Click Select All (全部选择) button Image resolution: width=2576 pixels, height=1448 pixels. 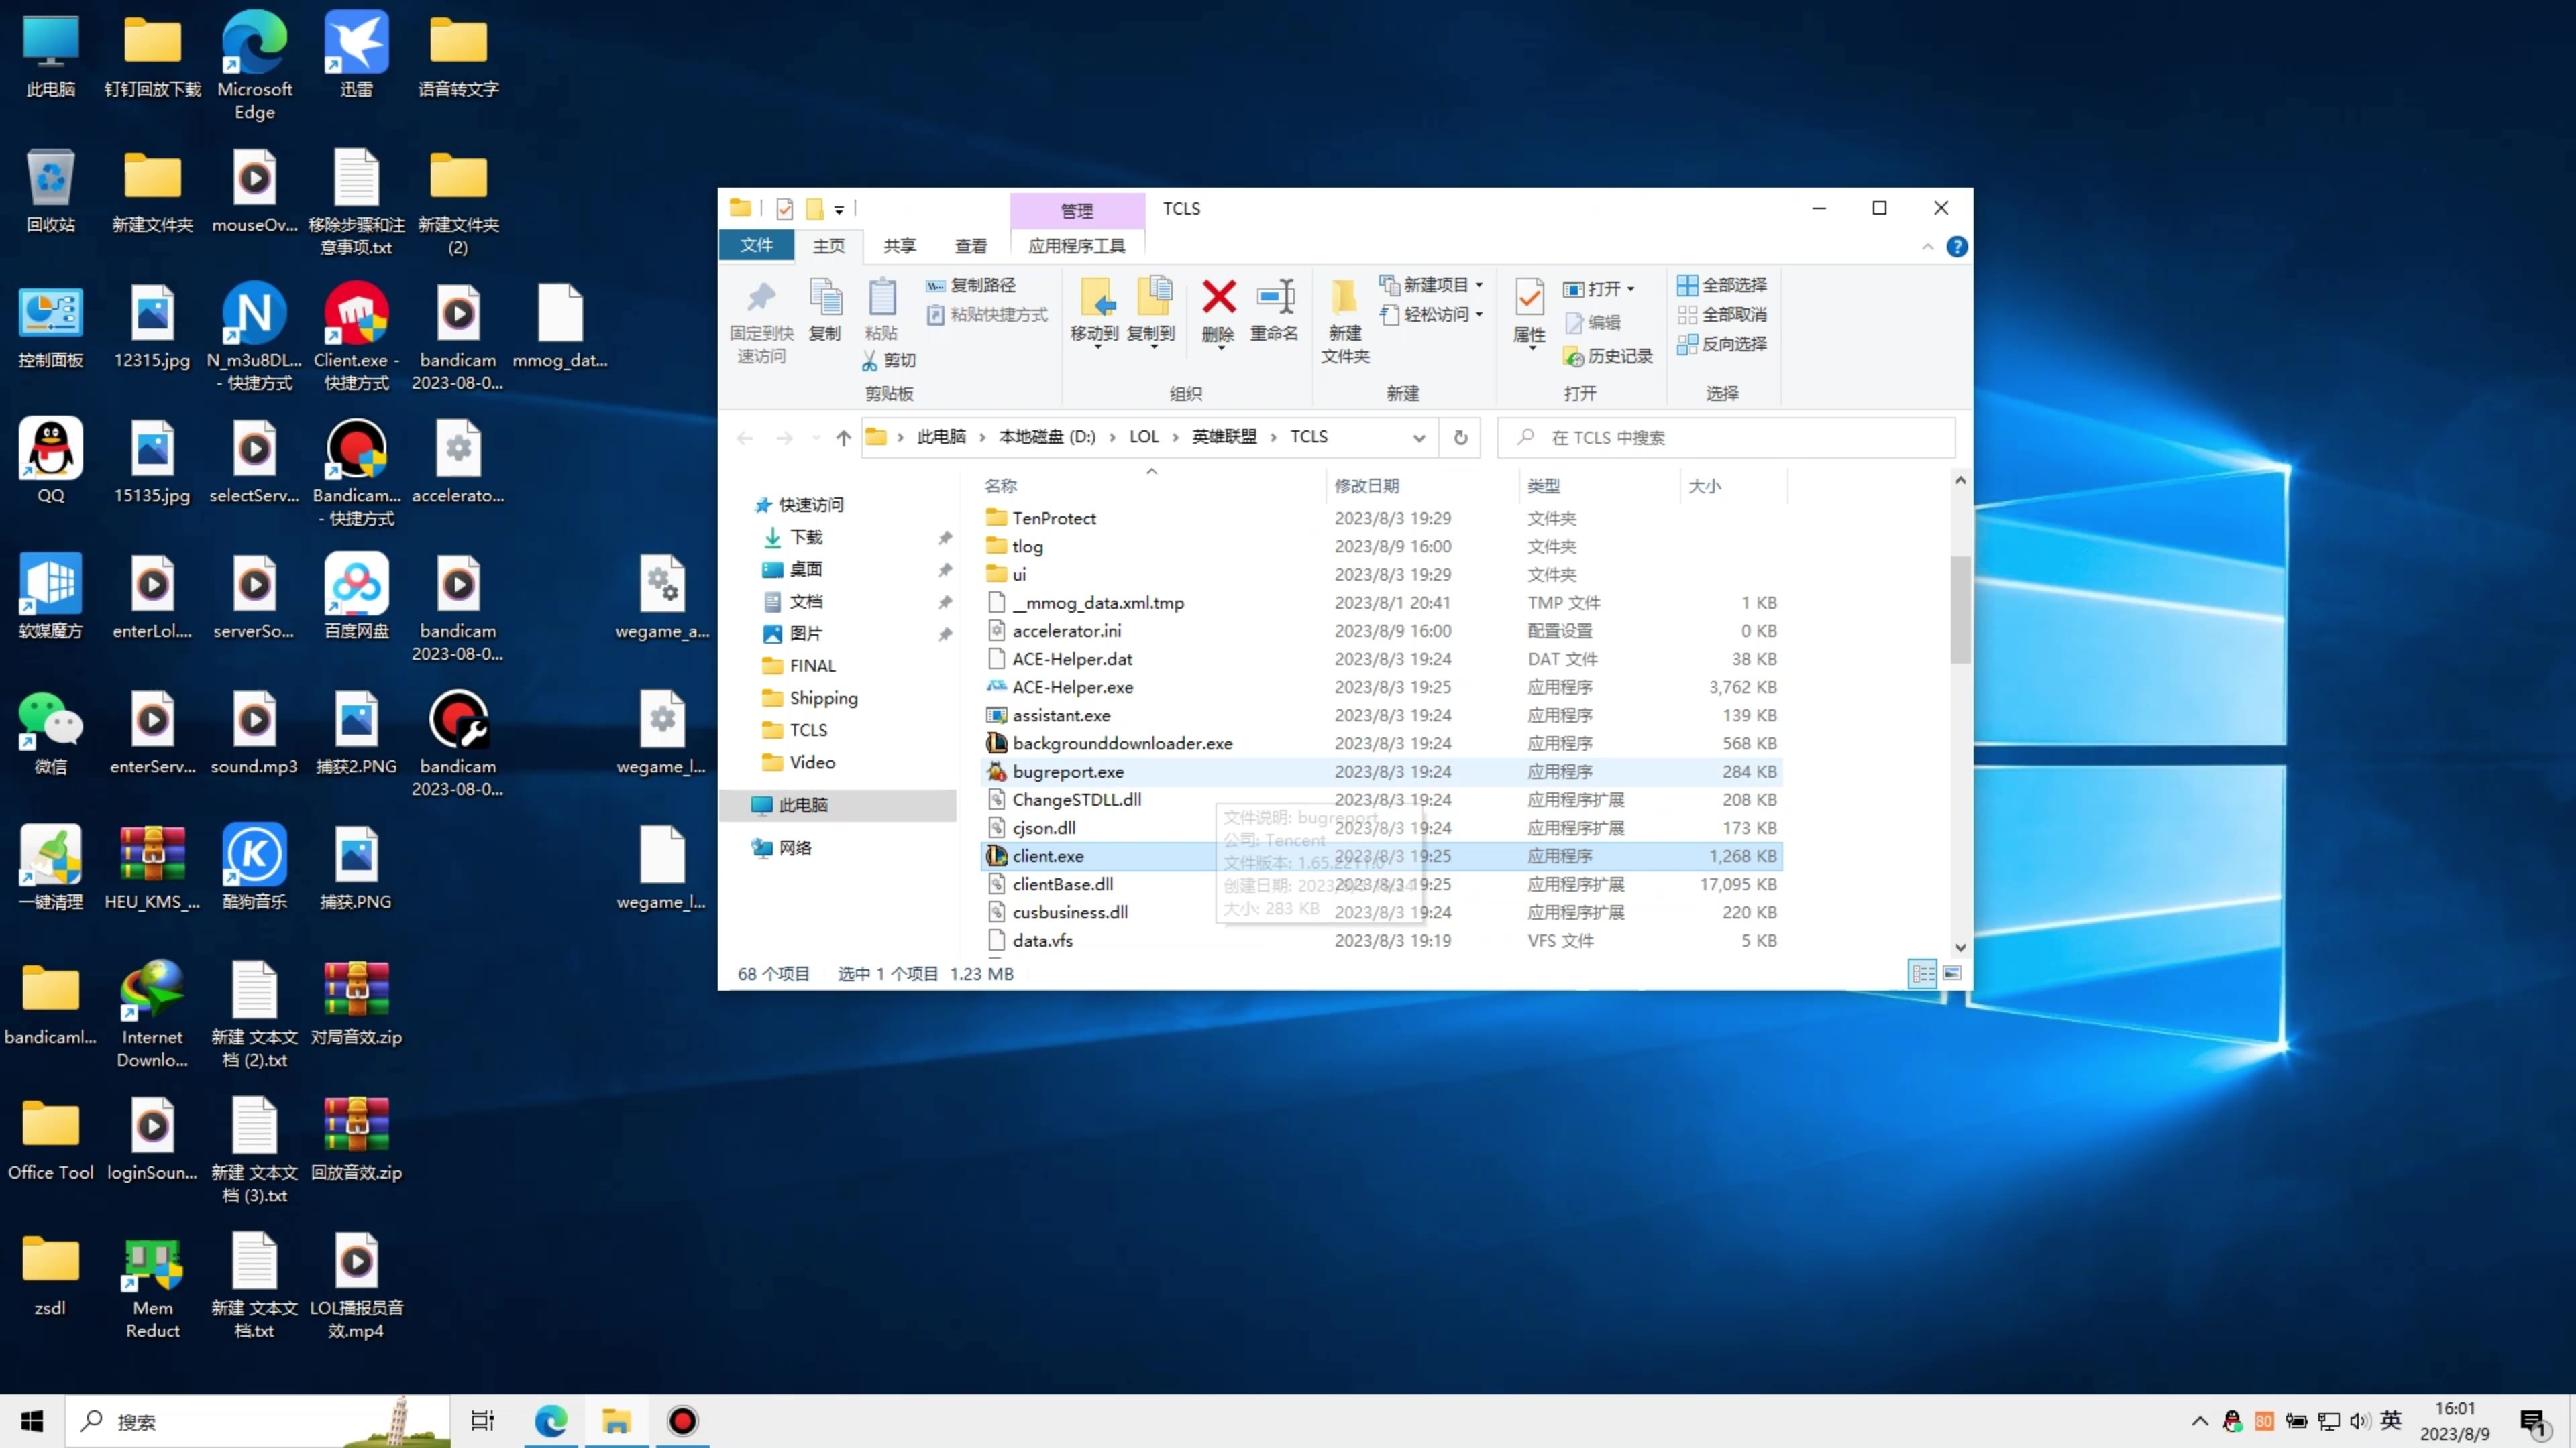point(1723,285)
